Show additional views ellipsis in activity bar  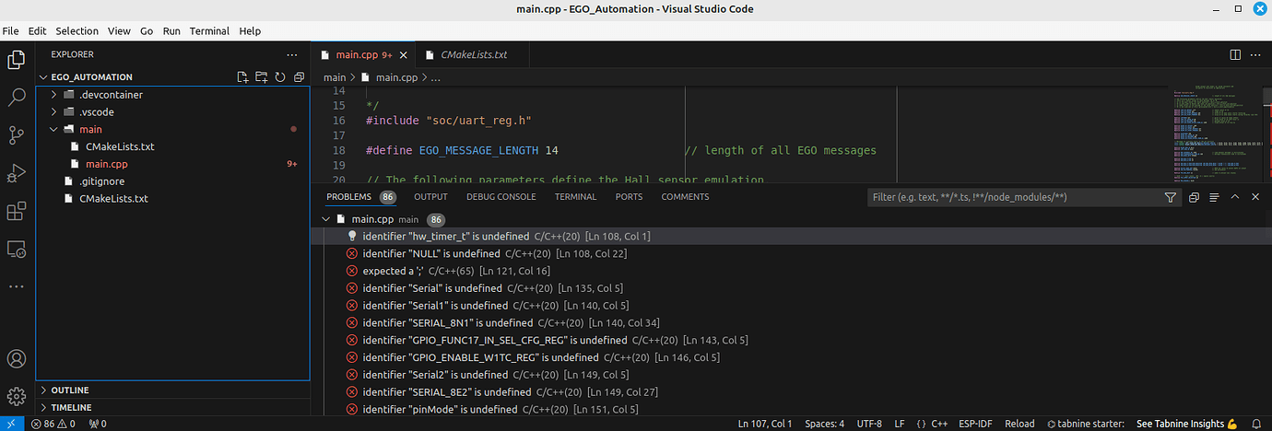coord(17,286)
